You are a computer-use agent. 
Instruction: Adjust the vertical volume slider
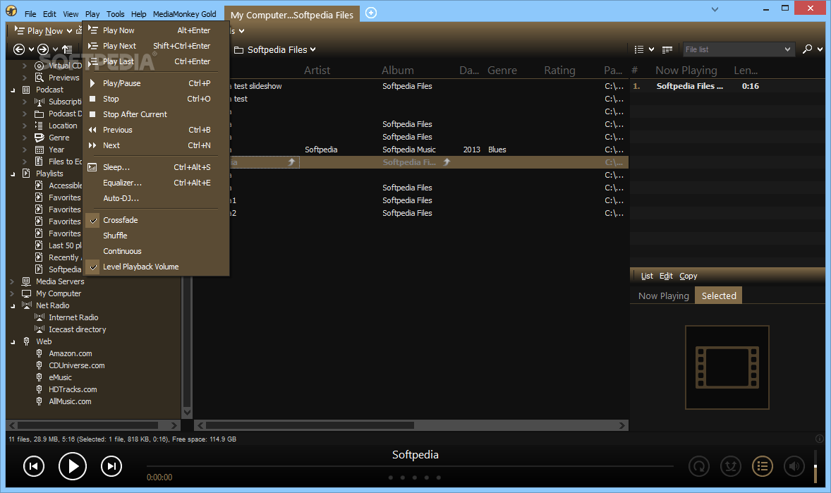(x=815, y=466)
